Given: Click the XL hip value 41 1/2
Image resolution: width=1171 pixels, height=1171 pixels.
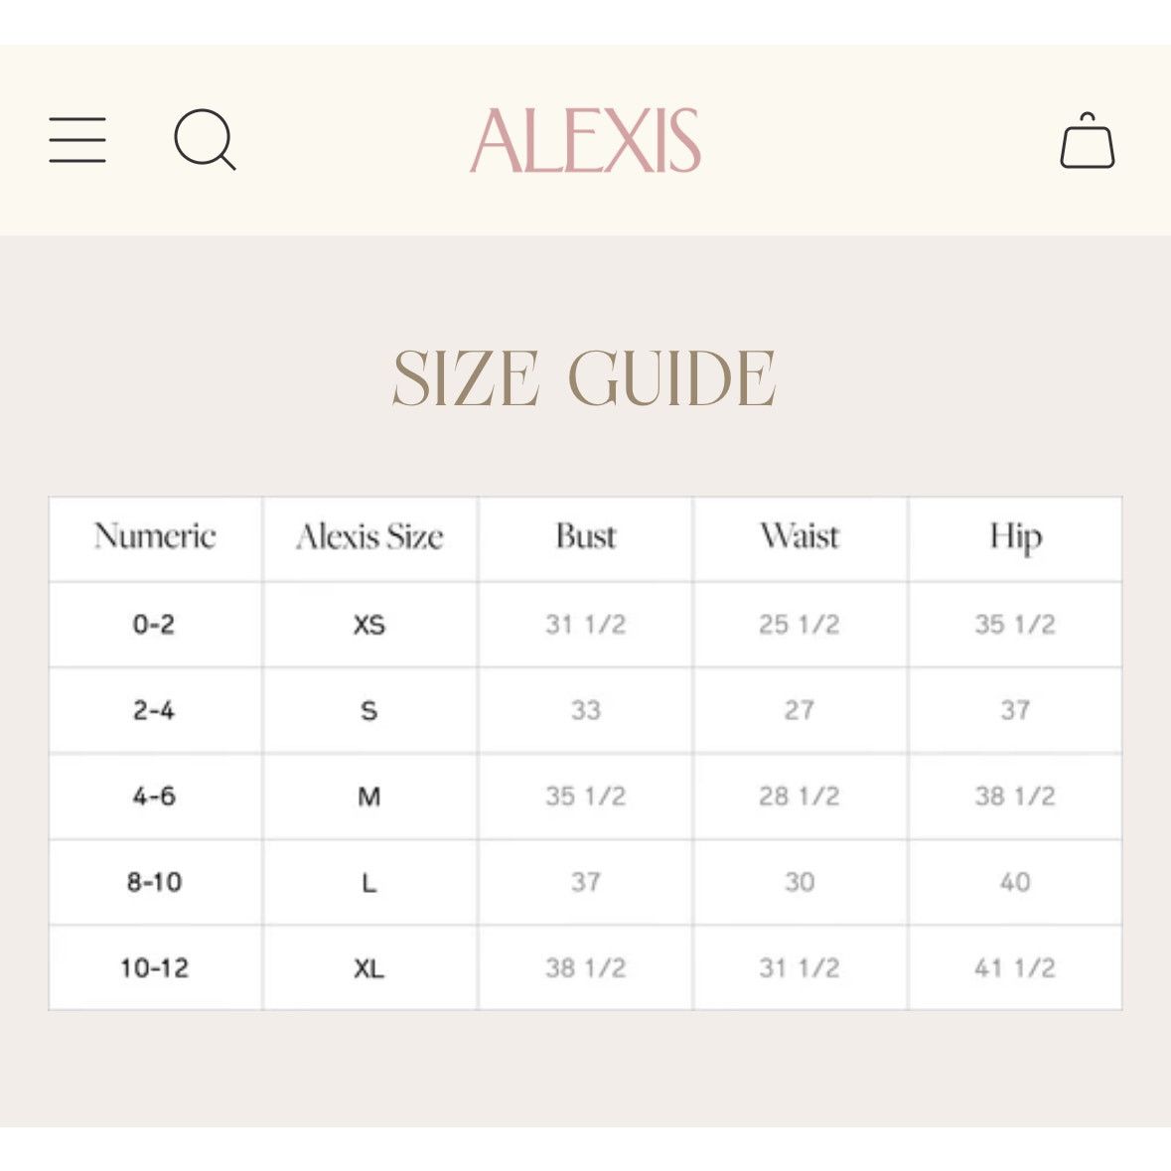Looking at the screenshot, I should point(1015,968).
